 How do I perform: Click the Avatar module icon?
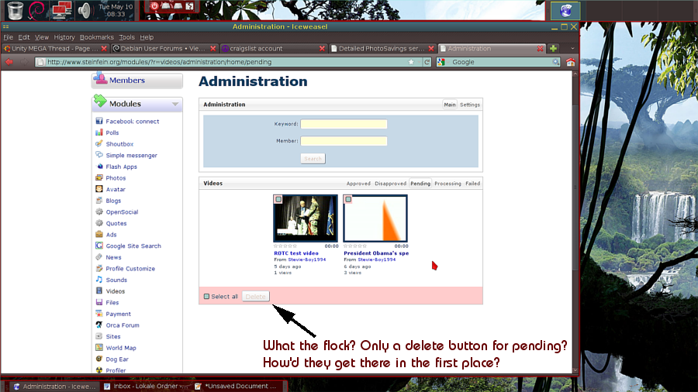click(x=98, y=189)
